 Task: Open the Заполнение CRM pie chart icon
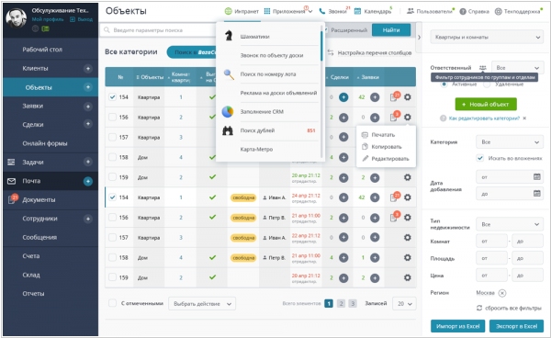coord(228,112)
